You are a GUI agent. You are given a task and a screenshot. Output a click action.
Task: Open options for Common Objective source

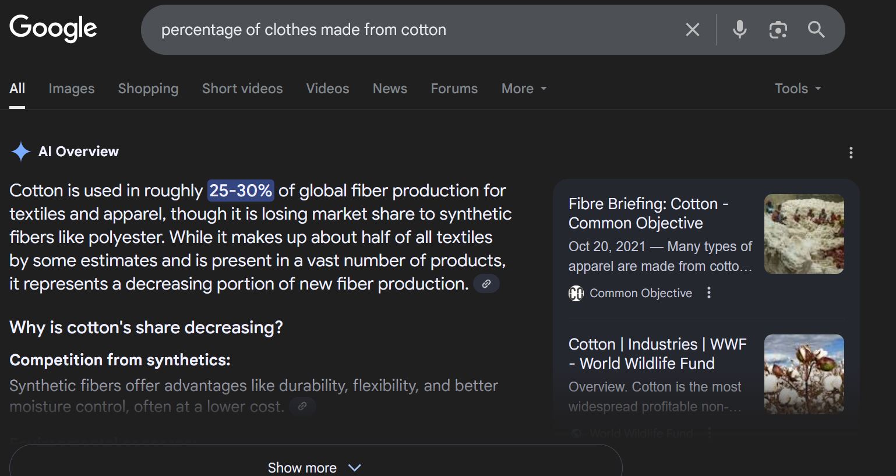click(x=708, y=292)
